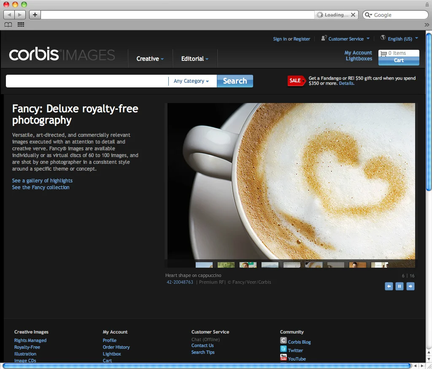This screenshot has height=369, width=432.
Task: Open Illustration footer link
Action: (x=25, y=354)
